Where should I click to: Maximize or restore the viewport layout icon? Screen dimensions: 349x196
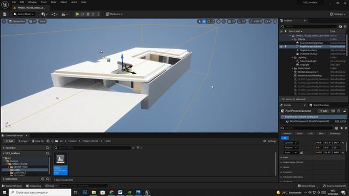[x=275, y=21]
